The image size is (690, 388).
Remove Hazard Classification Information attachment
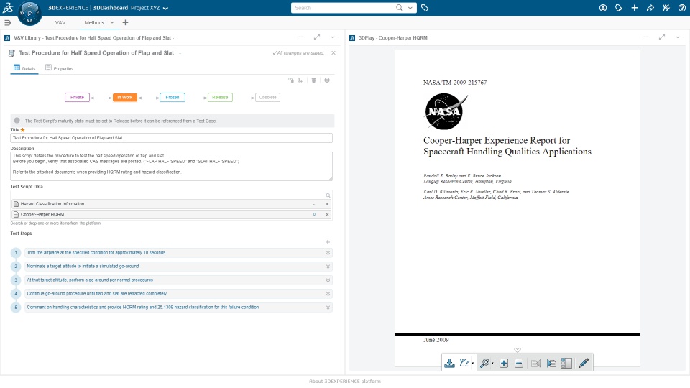click(x=328, y=203)
